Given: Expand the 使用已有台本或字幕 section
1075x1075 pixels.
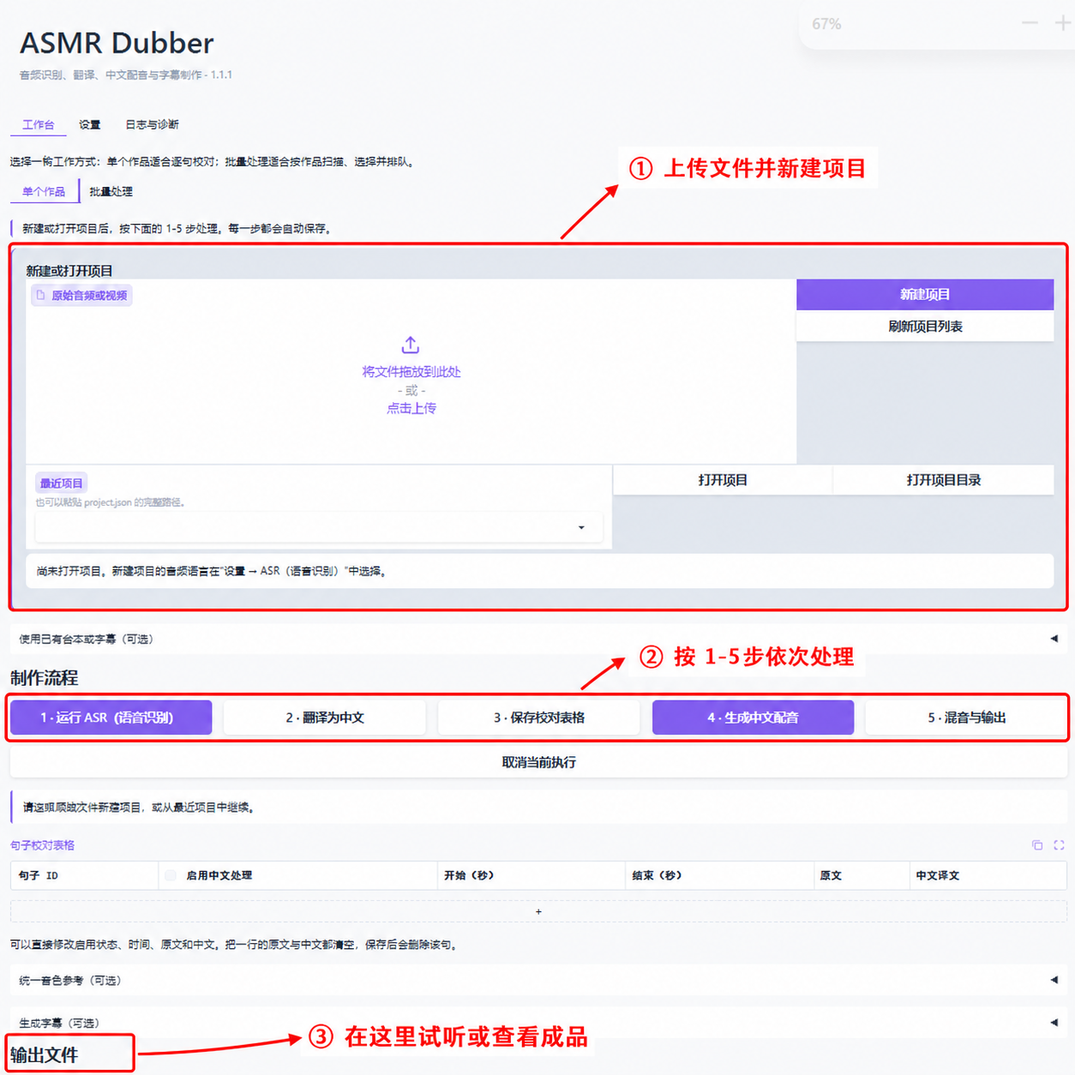Looking at the screenshot, I should [538, 639].
